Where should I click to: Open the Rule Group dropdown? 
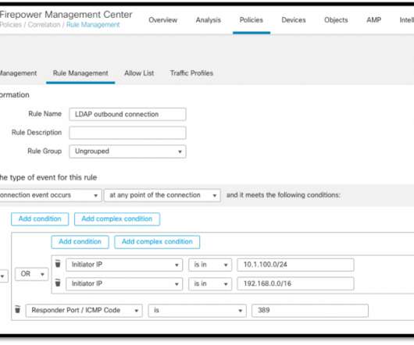(127, 151)
